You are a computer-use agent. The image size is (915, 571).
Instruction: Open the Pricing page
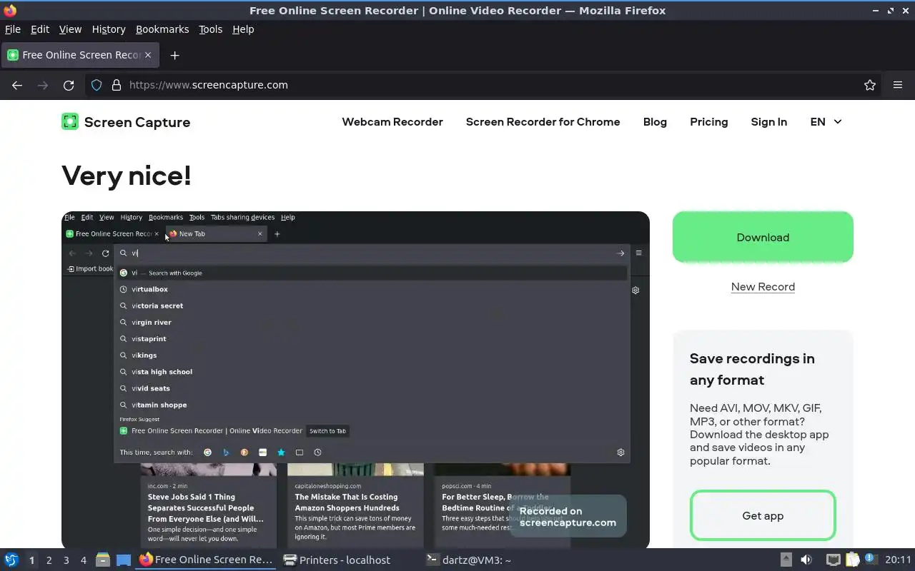(x=708, y=122)
